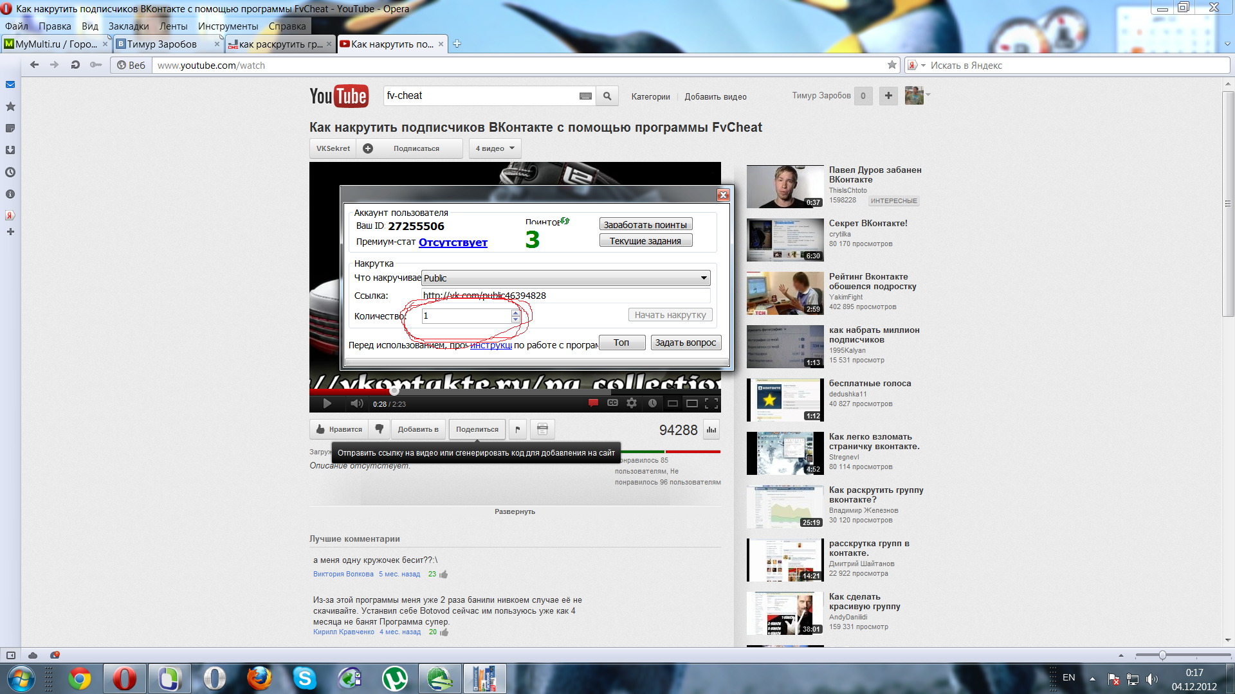
Task: Click YouTube search magnifier button
Action: [x=607, y=96]
